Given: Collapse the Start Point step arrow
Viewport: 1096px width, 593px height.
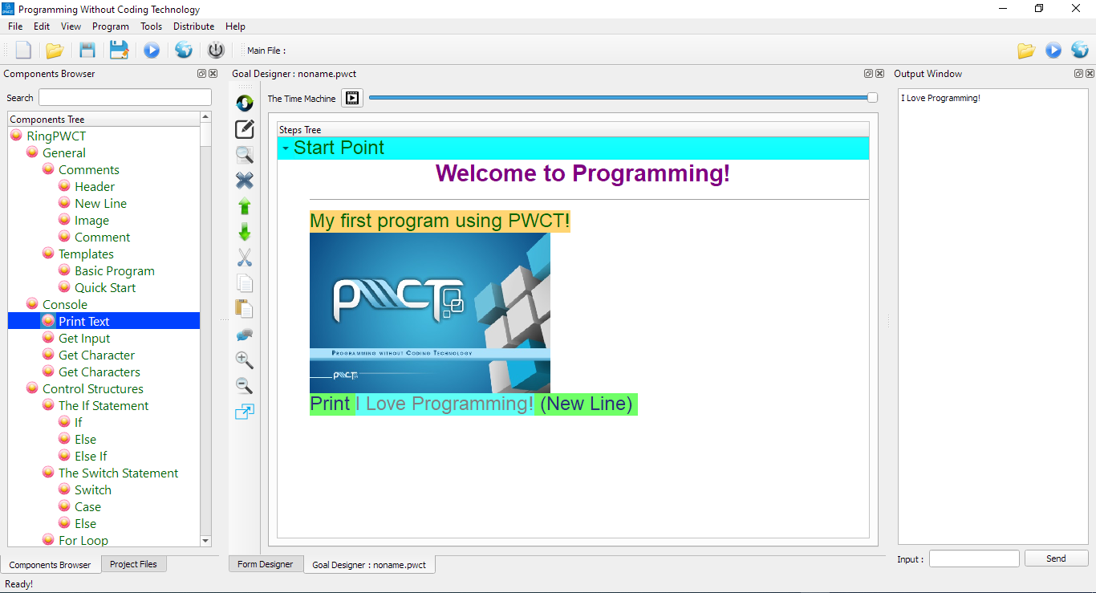Looking at the screenshot, I should tap(286, 148).
